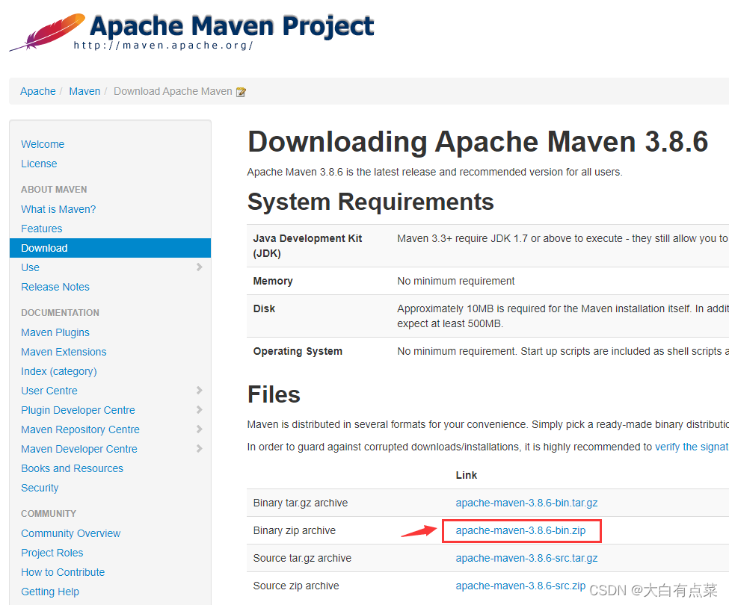The height and width of the screenshot is (605, 729).
Task: Expand the Use submenu chevron
Action: pyautogui.click(x=199, y=267)
